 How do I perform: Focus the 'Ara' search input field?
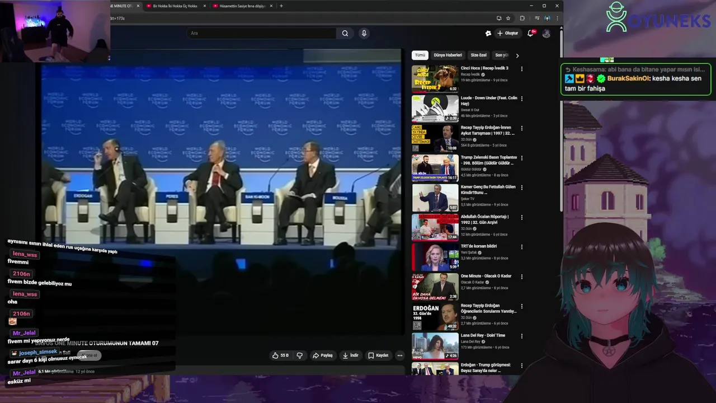[261, 33]
